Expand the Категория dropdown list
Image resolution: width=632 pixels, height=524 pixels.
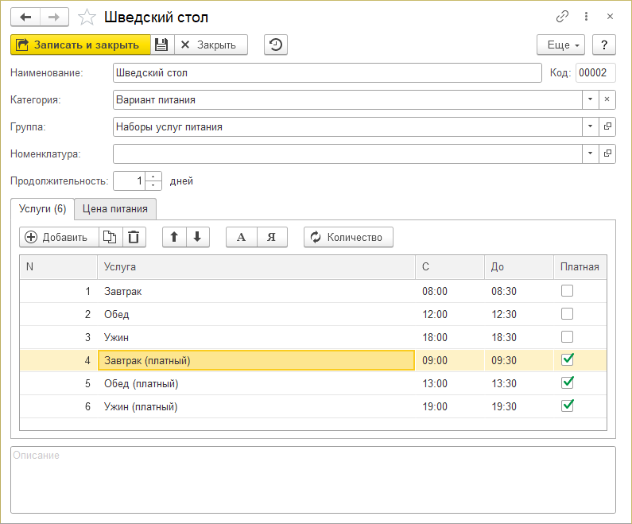click(590, 99)
